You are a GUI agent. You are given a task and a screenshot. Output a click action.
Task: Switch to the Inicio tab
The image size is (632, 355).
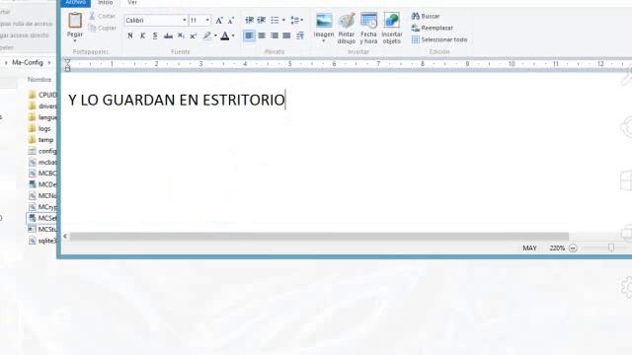point(106,3)
